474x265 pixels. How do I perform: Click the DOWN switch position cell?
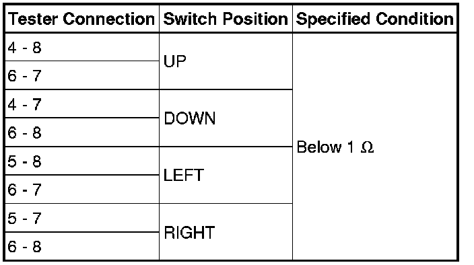[x=226, y=118]
